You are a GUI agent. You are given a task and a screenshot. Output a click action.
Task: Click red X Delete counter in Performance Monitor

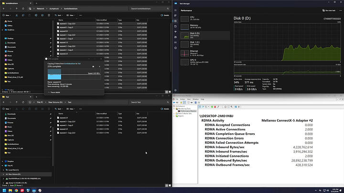[x=215, y=107]
